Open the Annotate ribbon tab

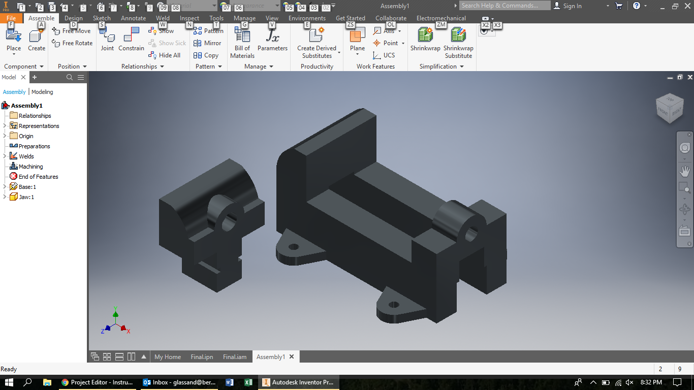(133, 18)
